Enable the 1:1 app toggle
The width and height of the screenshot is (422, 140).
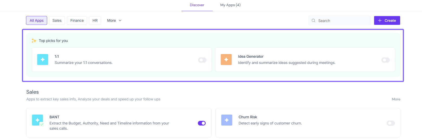(202, 60)
